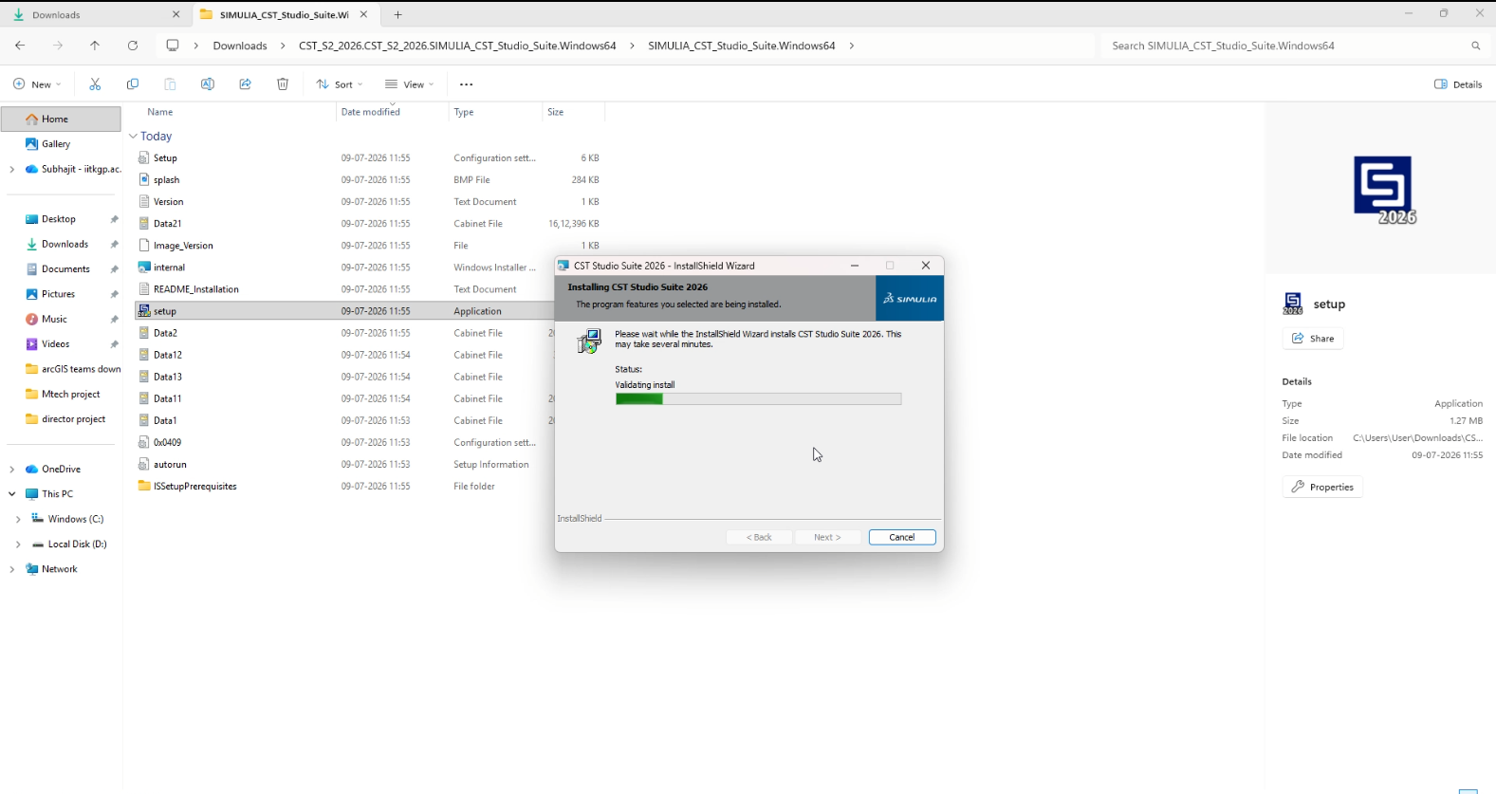
Task: Click the Copy icon in toolbar
Action: click(x=133, y=84)
